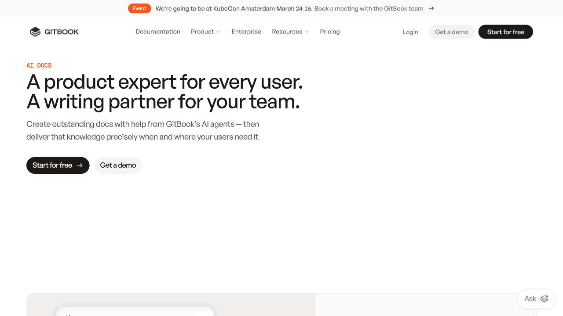Viewport: 563px width, 316px height.
Task: Open the Documentation nav item
Action: coord(158,32)
